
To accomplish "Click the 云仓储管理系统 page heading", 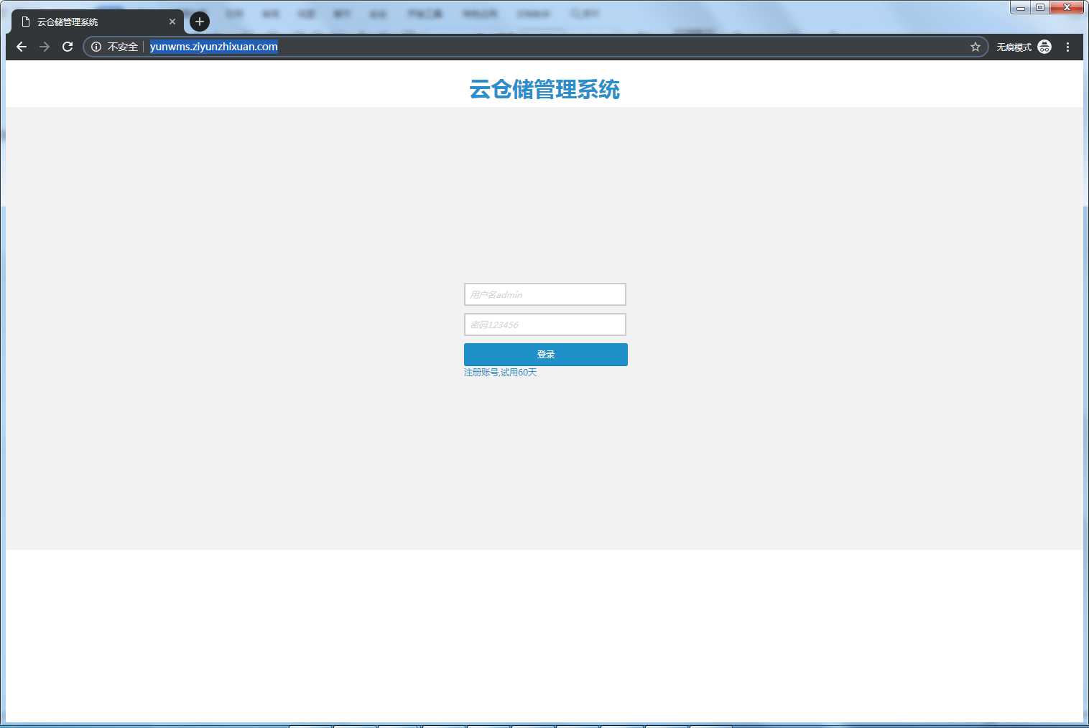I will [x=544, y=89].
